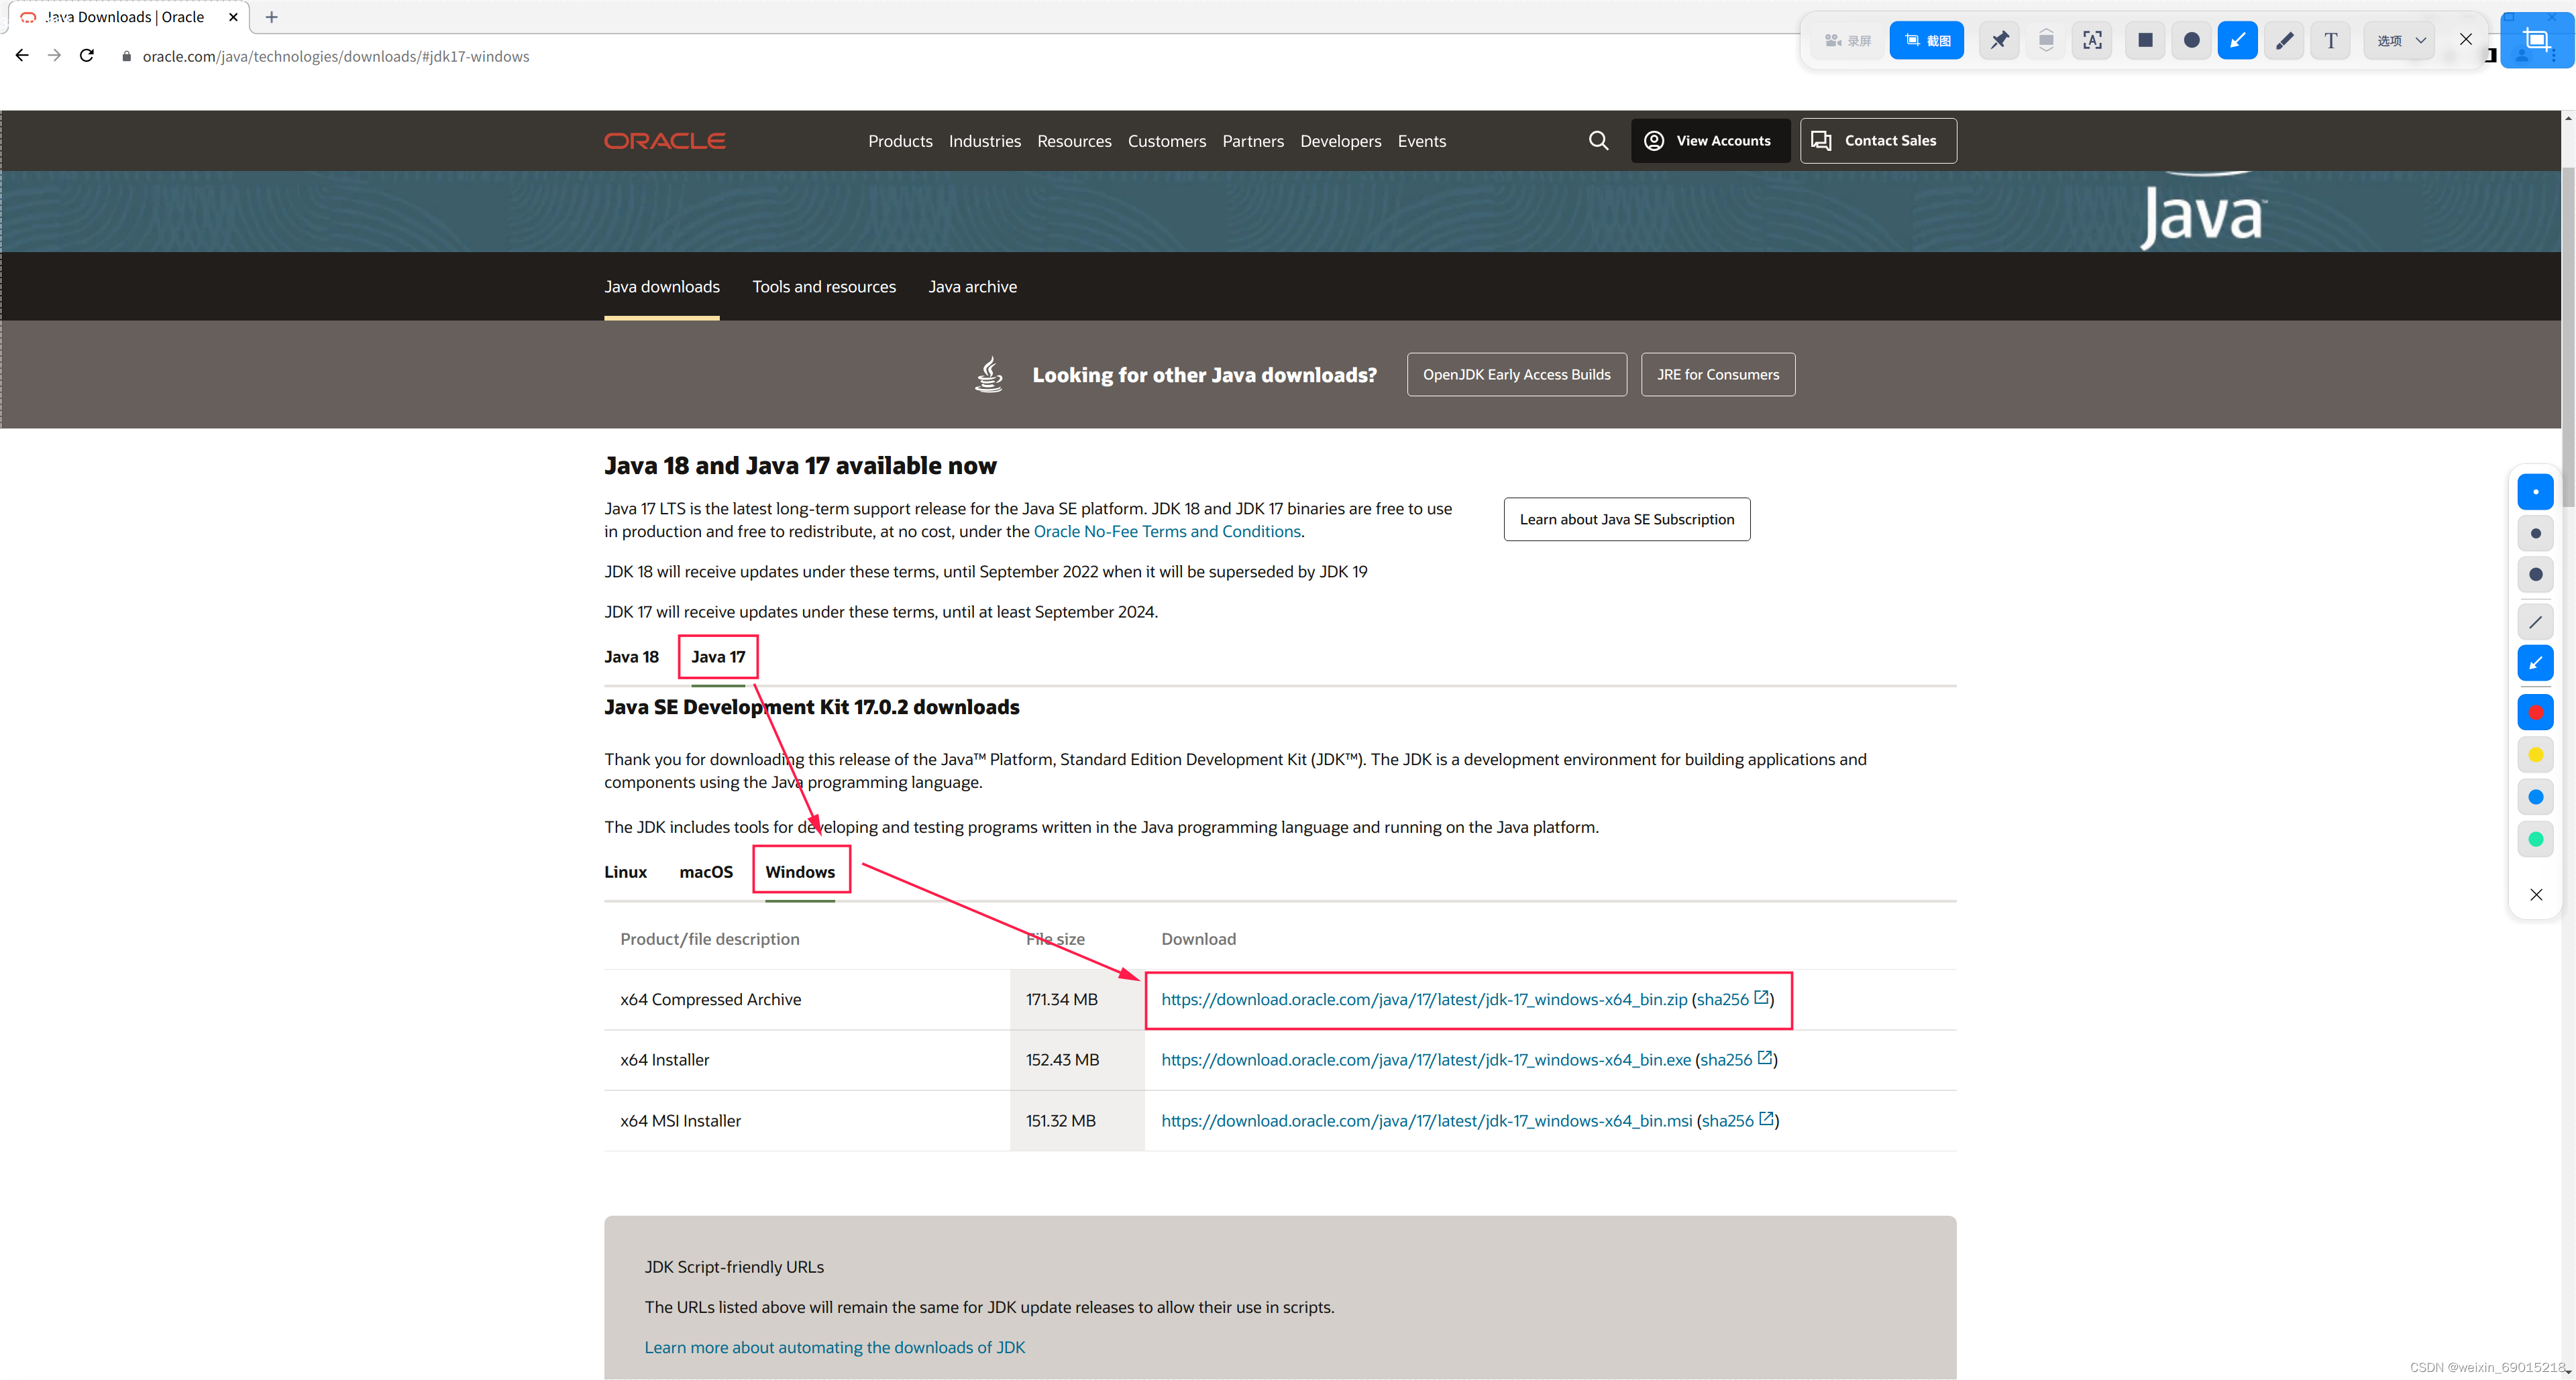Screen dimensions: 2576x1380
Task: Reload the page with refresh icon
Action: point(87,56)
